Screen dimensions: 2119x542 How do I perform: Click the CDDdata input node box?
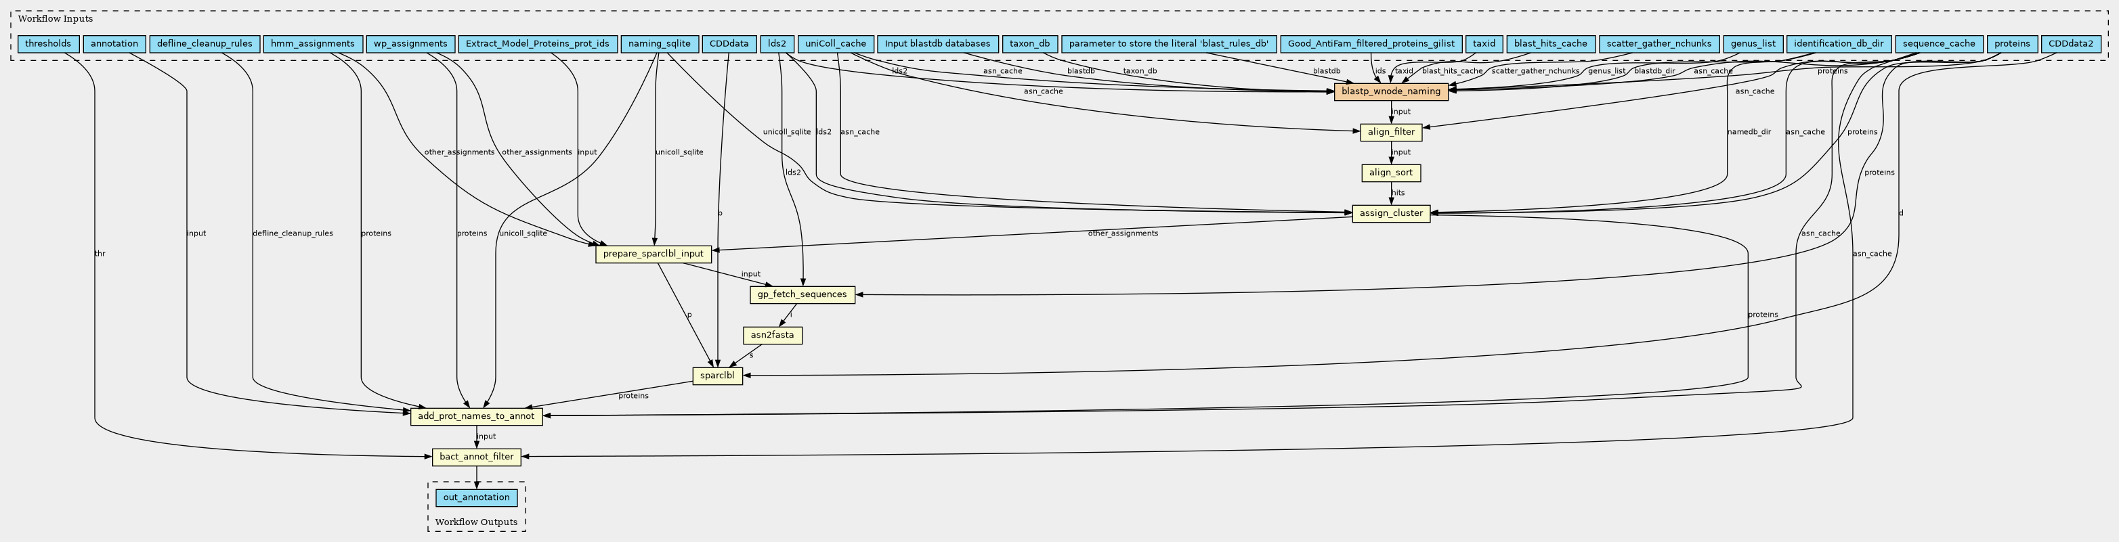click(x=729, y=43)
